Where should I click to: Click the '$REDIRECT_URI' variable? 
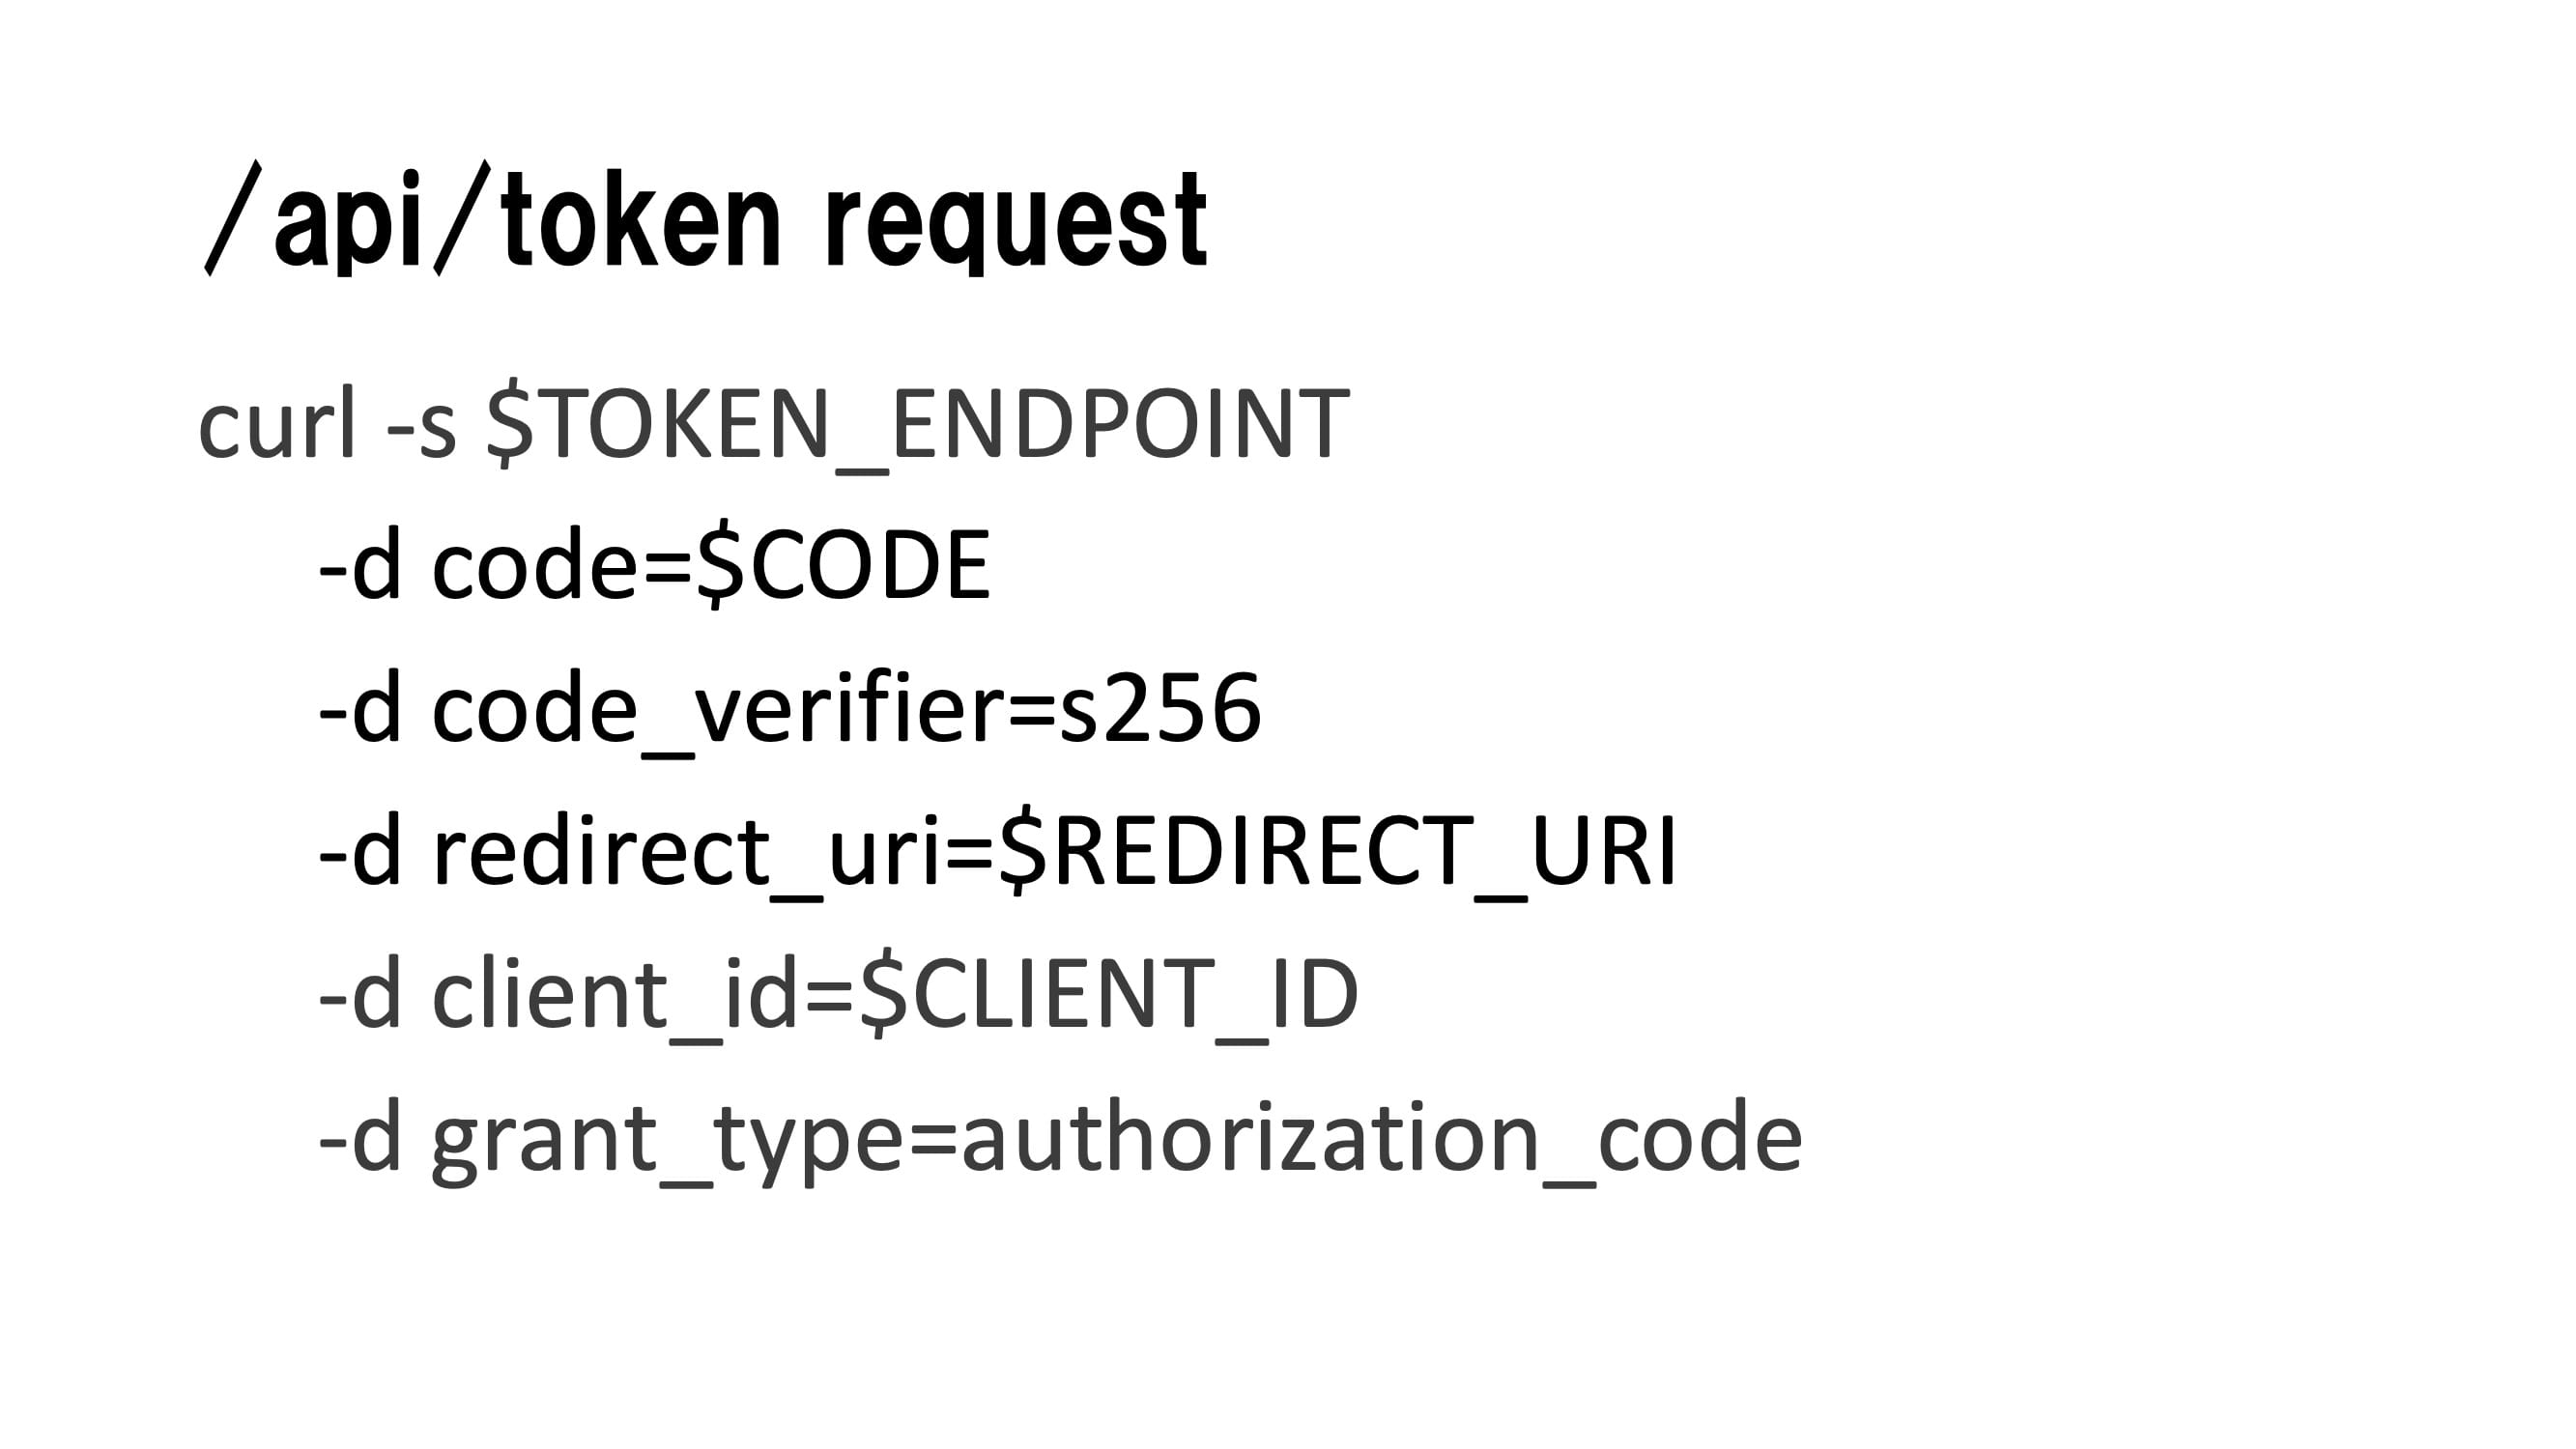(1338, 852)
